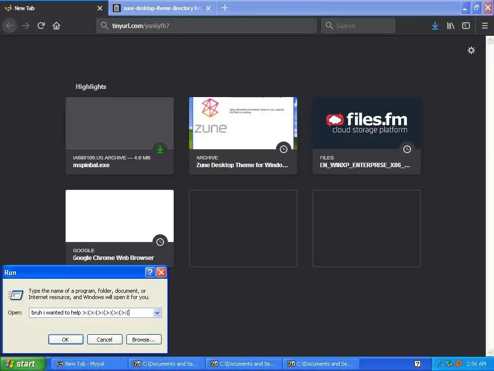Expand the Open field dropdown arrow
The image size is (494, 371).
tap(157, 313)
